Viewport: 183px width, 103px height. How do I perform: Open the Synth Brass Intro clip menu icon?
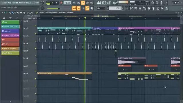pyautogui.click(x=38, y=73)
